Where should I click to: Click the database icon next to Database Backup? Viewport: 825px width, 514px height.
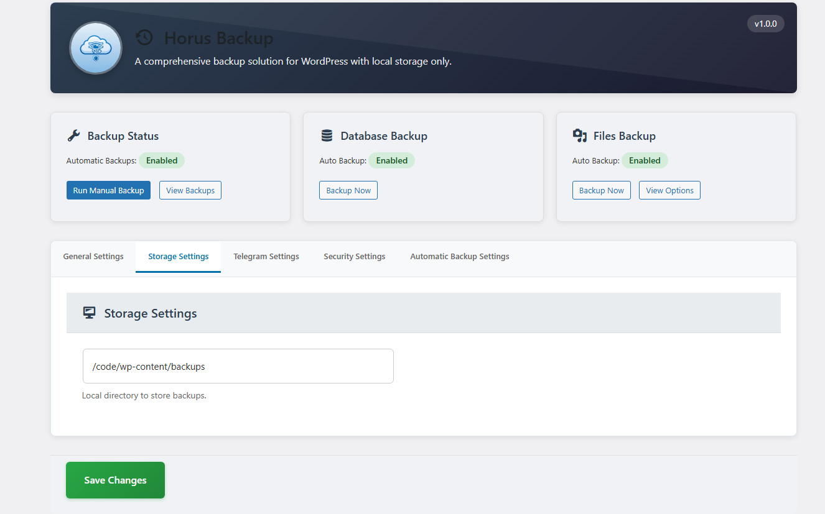[327, 135]
